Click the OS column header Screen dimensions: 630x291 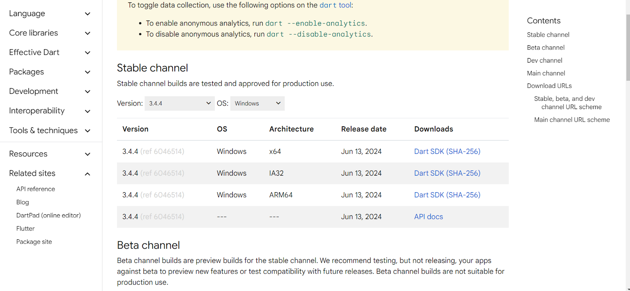tap(222, 129)
